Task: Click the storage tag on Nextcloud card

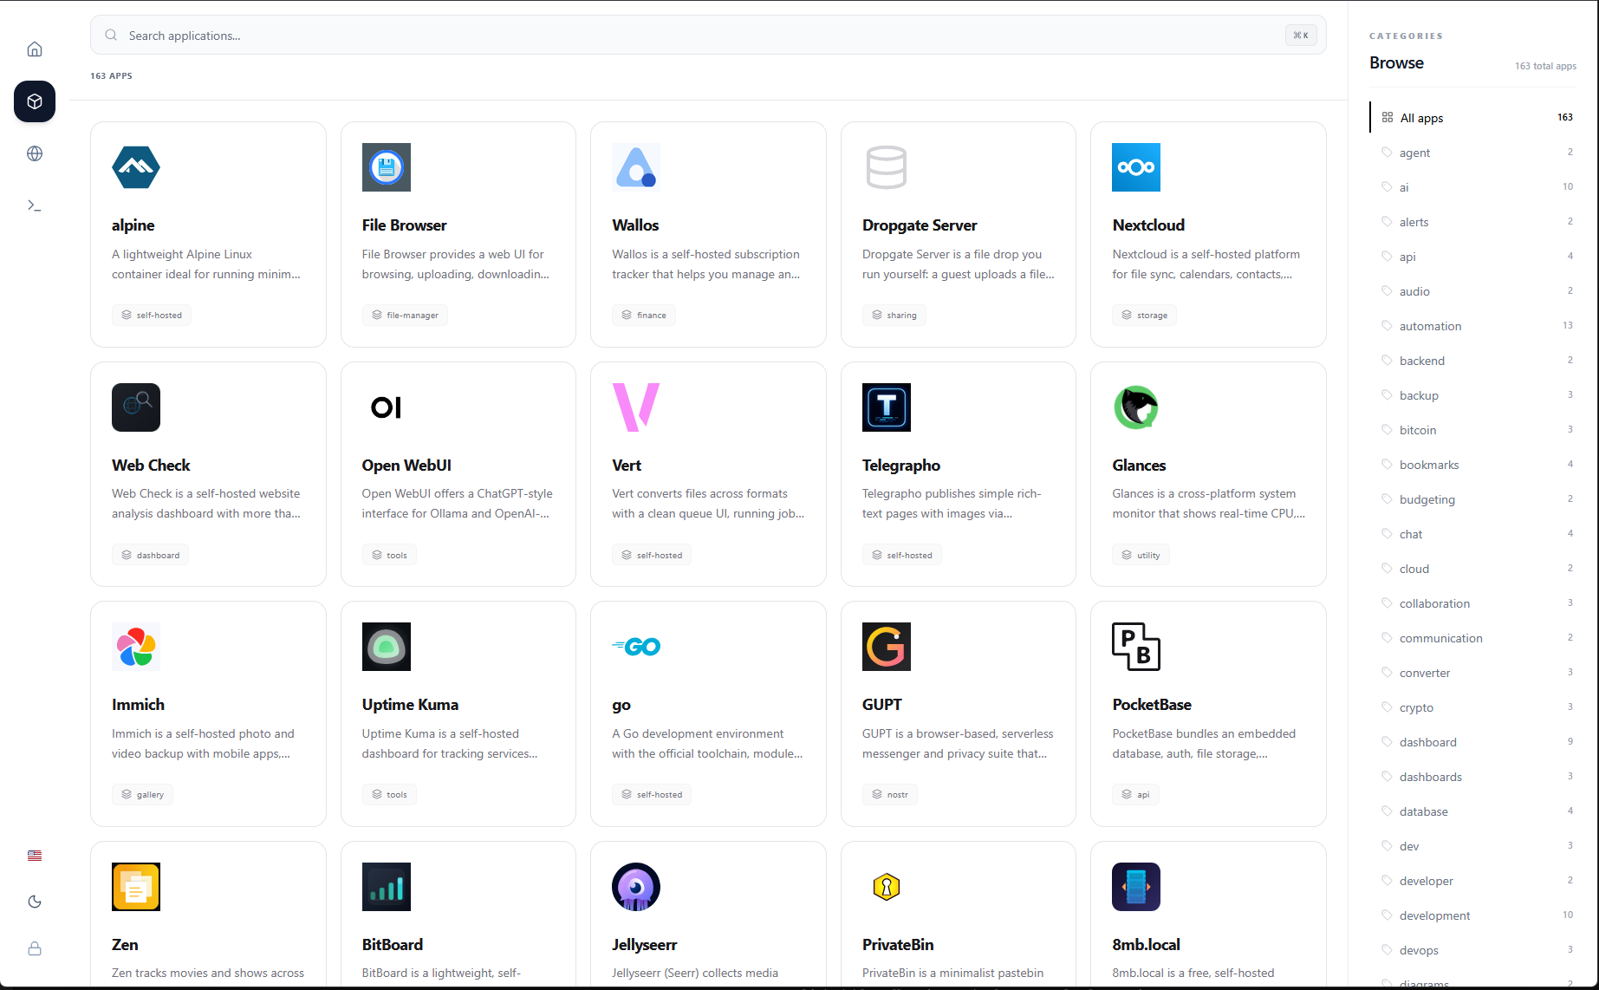Action: [1144, 316]
